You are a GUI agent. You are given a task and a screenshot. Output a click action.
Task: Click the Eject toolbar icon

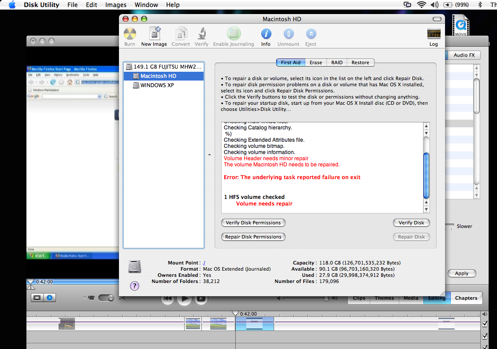click(311, 33)
